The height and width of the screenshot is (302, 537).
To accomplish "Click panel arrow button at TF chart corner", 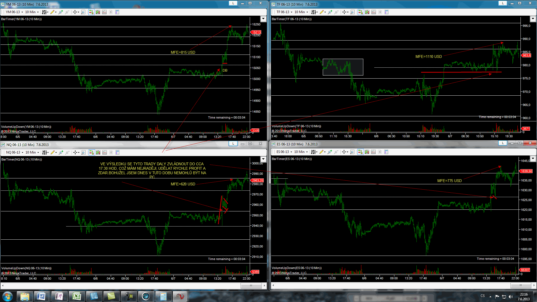I will [x=533, y=19].
